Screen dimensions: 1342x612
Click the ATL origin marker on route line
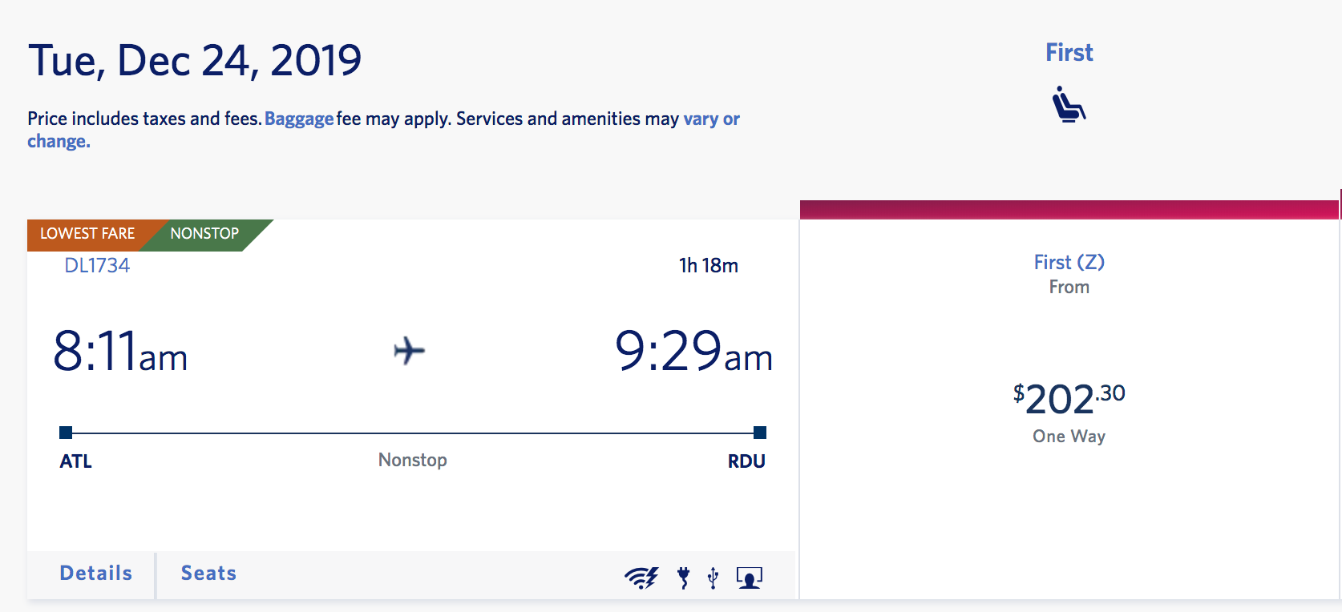point(66,433)
